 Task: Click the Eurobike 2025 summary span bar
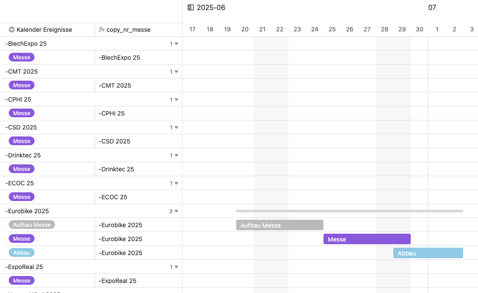point(349,211)
